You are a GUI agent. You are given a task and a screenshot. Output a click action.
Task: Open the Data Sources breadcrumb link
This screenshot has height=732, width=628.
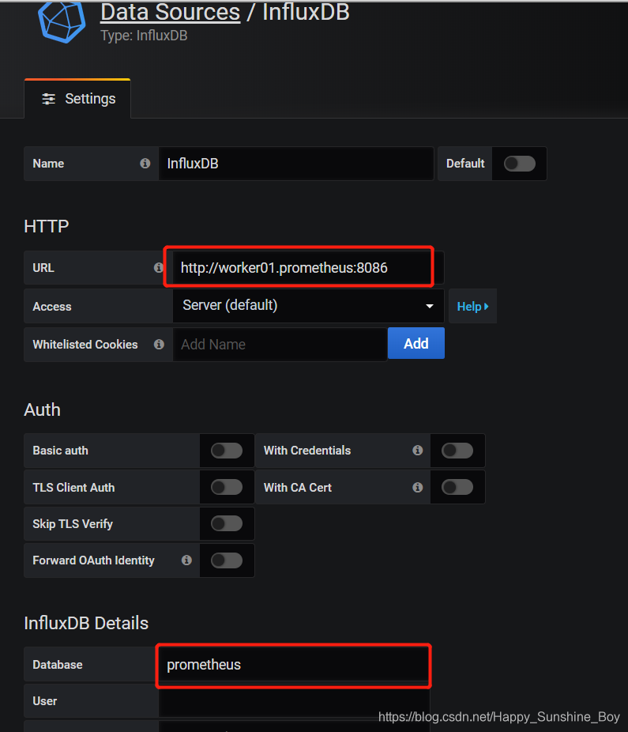[171, 12]
